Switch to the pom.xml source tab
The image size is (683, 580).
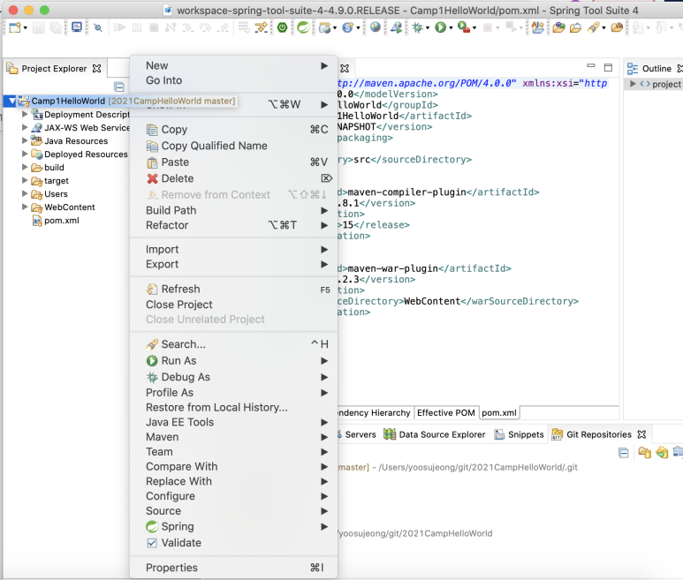499,412
